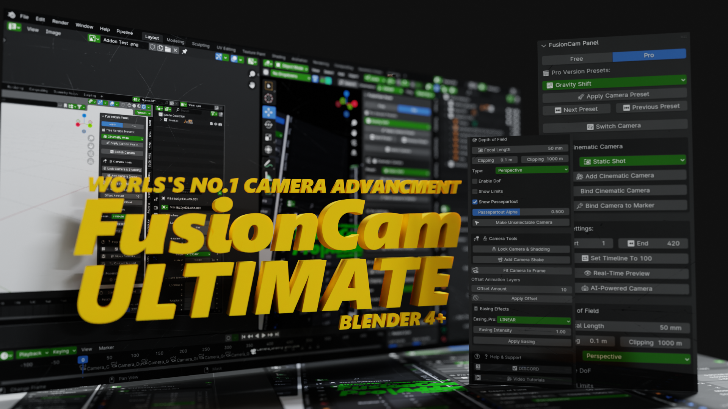Jump to timeline start with playback control

(244, 337)
